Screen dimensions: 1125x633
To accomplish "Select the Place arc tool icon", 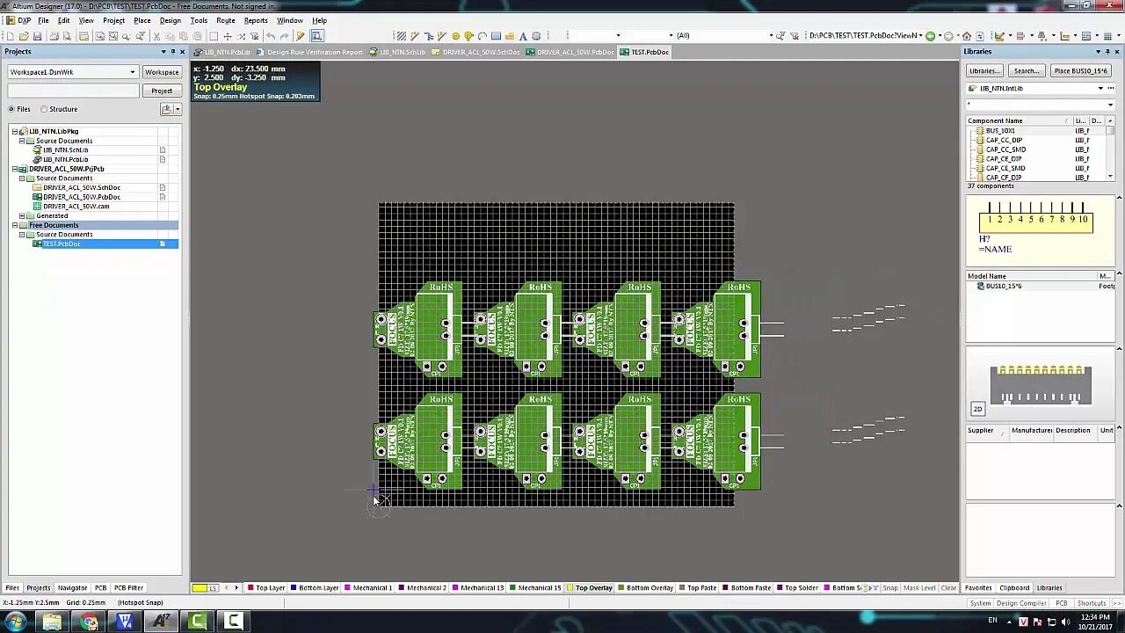I will 483,36.
